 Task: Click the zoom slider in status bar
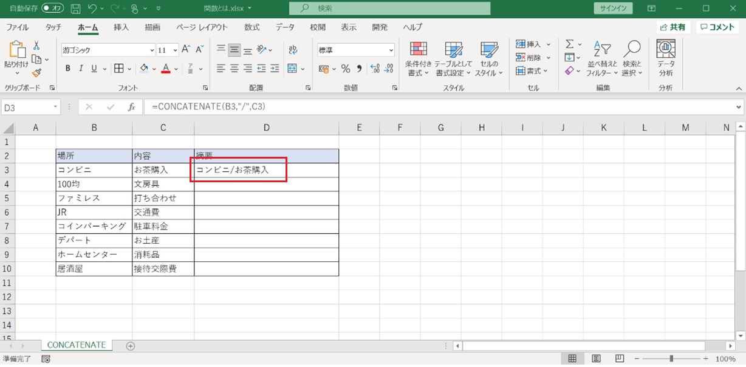pos(671,359)
